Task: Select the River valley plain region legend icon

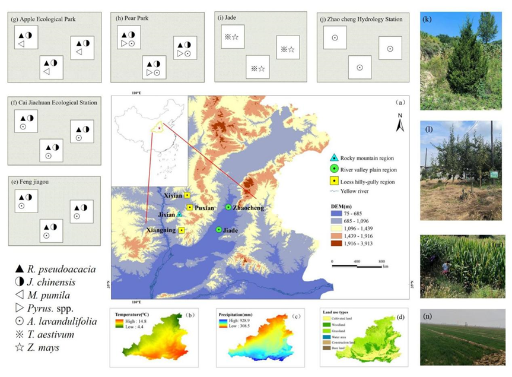Action: 334,170
